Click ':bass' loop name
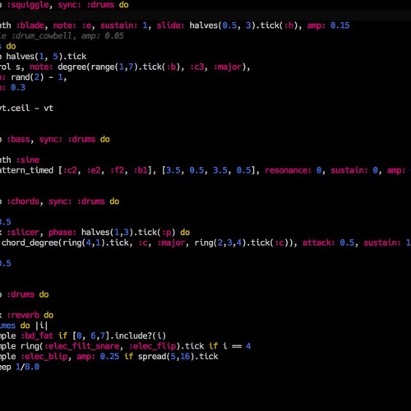 pos(18,139)
